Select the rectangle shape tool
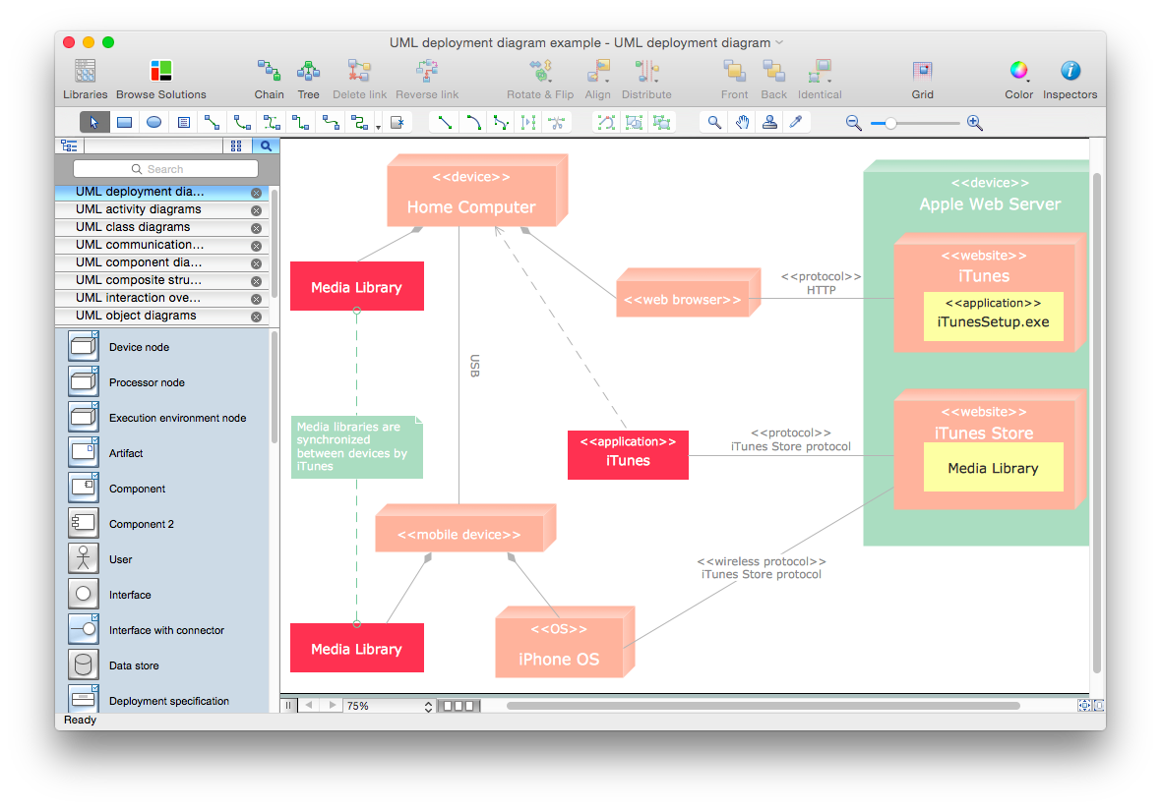This screenshot has height=809, width=1161. [x=124, y=123]
